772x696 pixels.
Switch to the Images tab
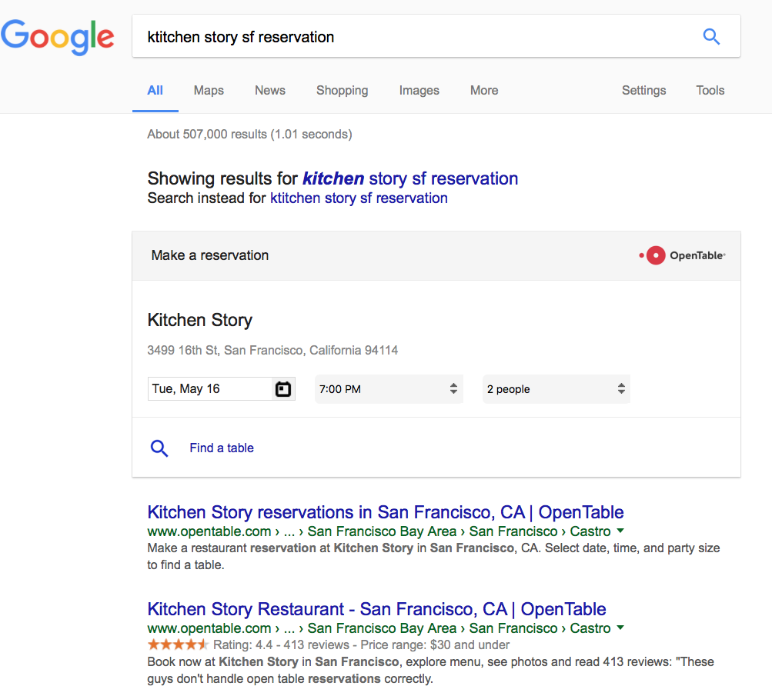[x=419, y=91]
